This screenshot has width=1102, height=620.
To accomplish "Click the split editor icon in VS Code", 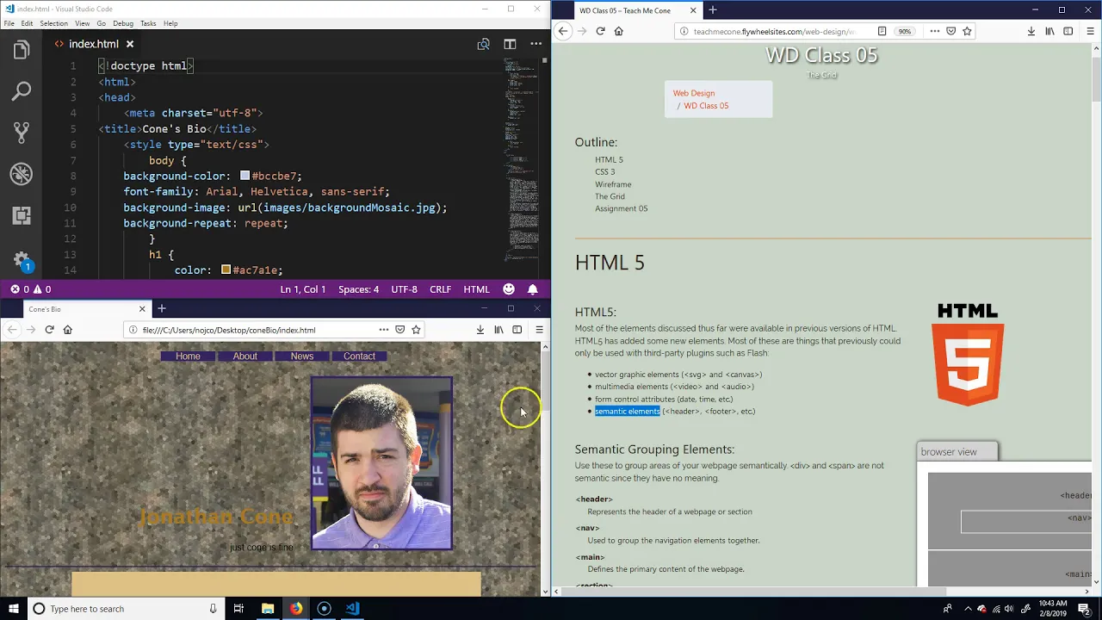I will click(x=510, y=44).
